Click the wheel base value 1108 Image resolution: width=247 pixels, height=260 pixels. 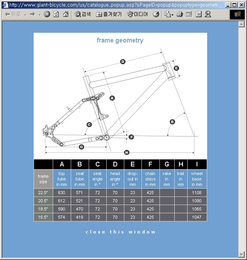pos(197,193)
